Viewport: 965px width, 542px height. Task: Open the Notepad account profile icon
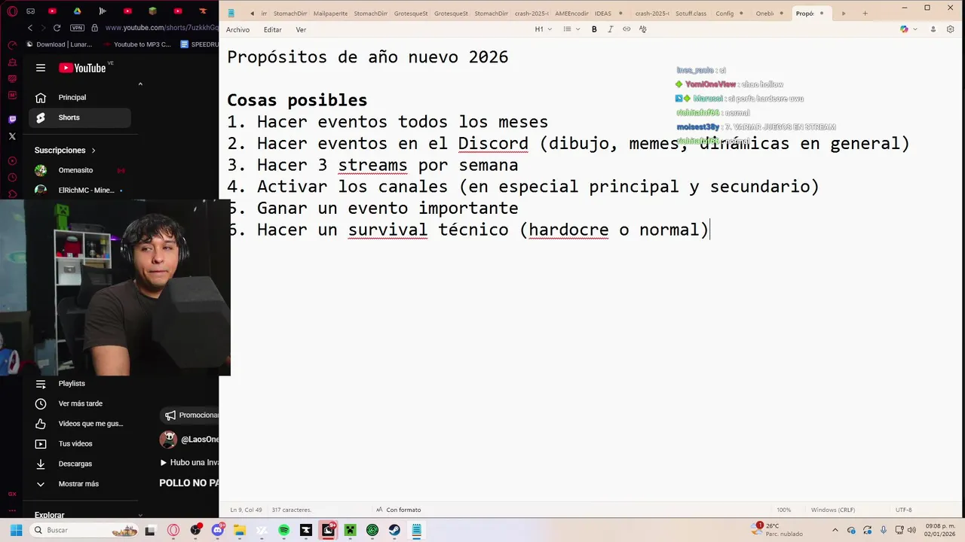click(933, 29)
